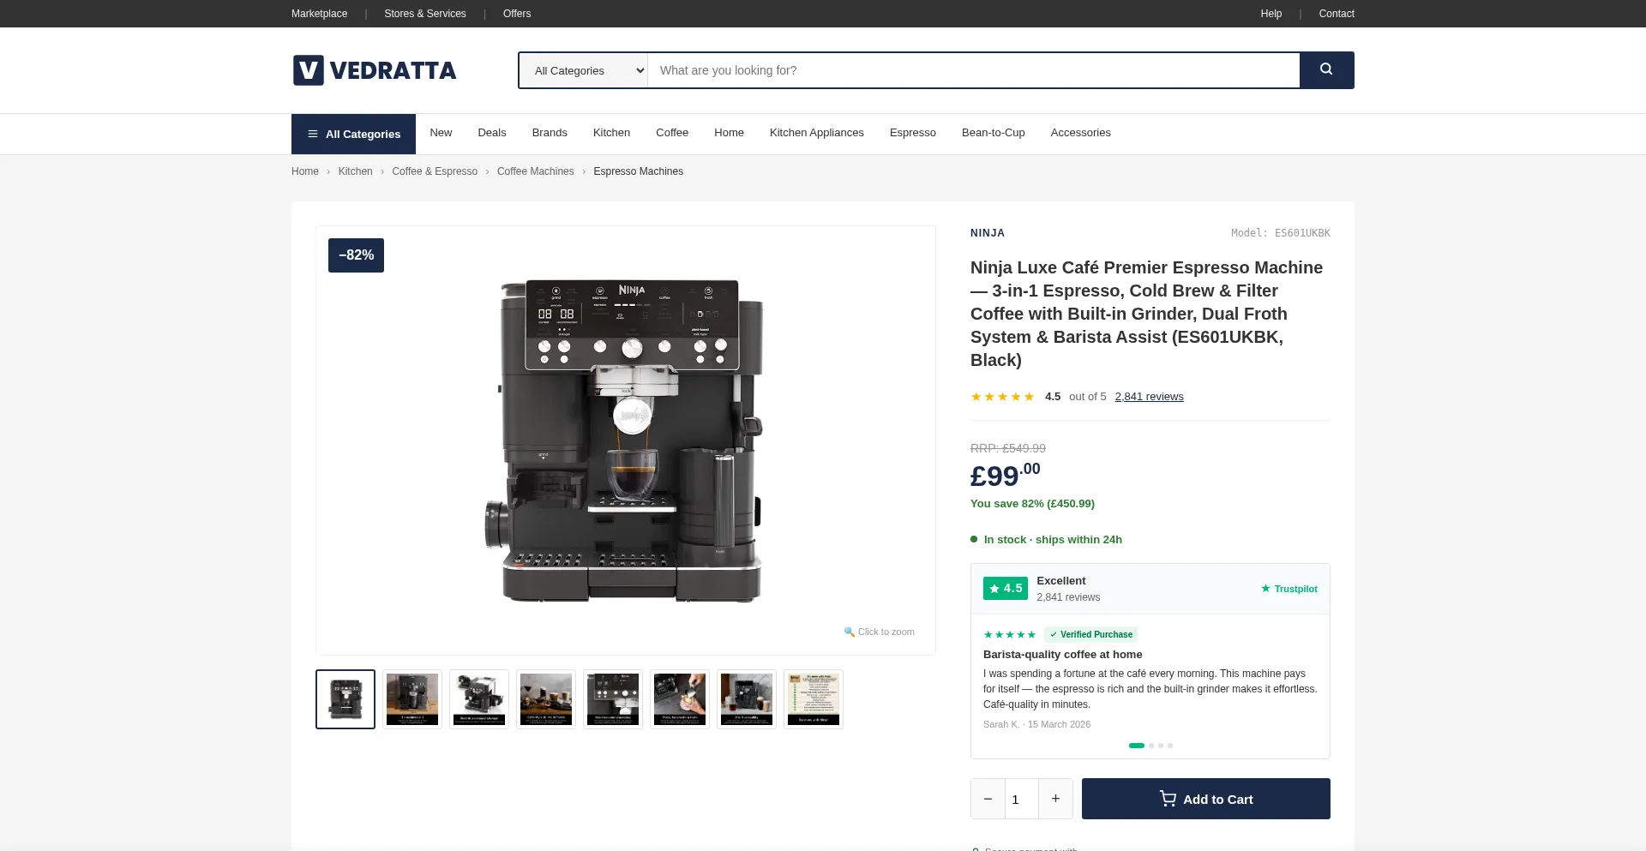This screenshot has width=1646, height=851.
Task: Click the search magnifier button
Action: point(1326,70)
